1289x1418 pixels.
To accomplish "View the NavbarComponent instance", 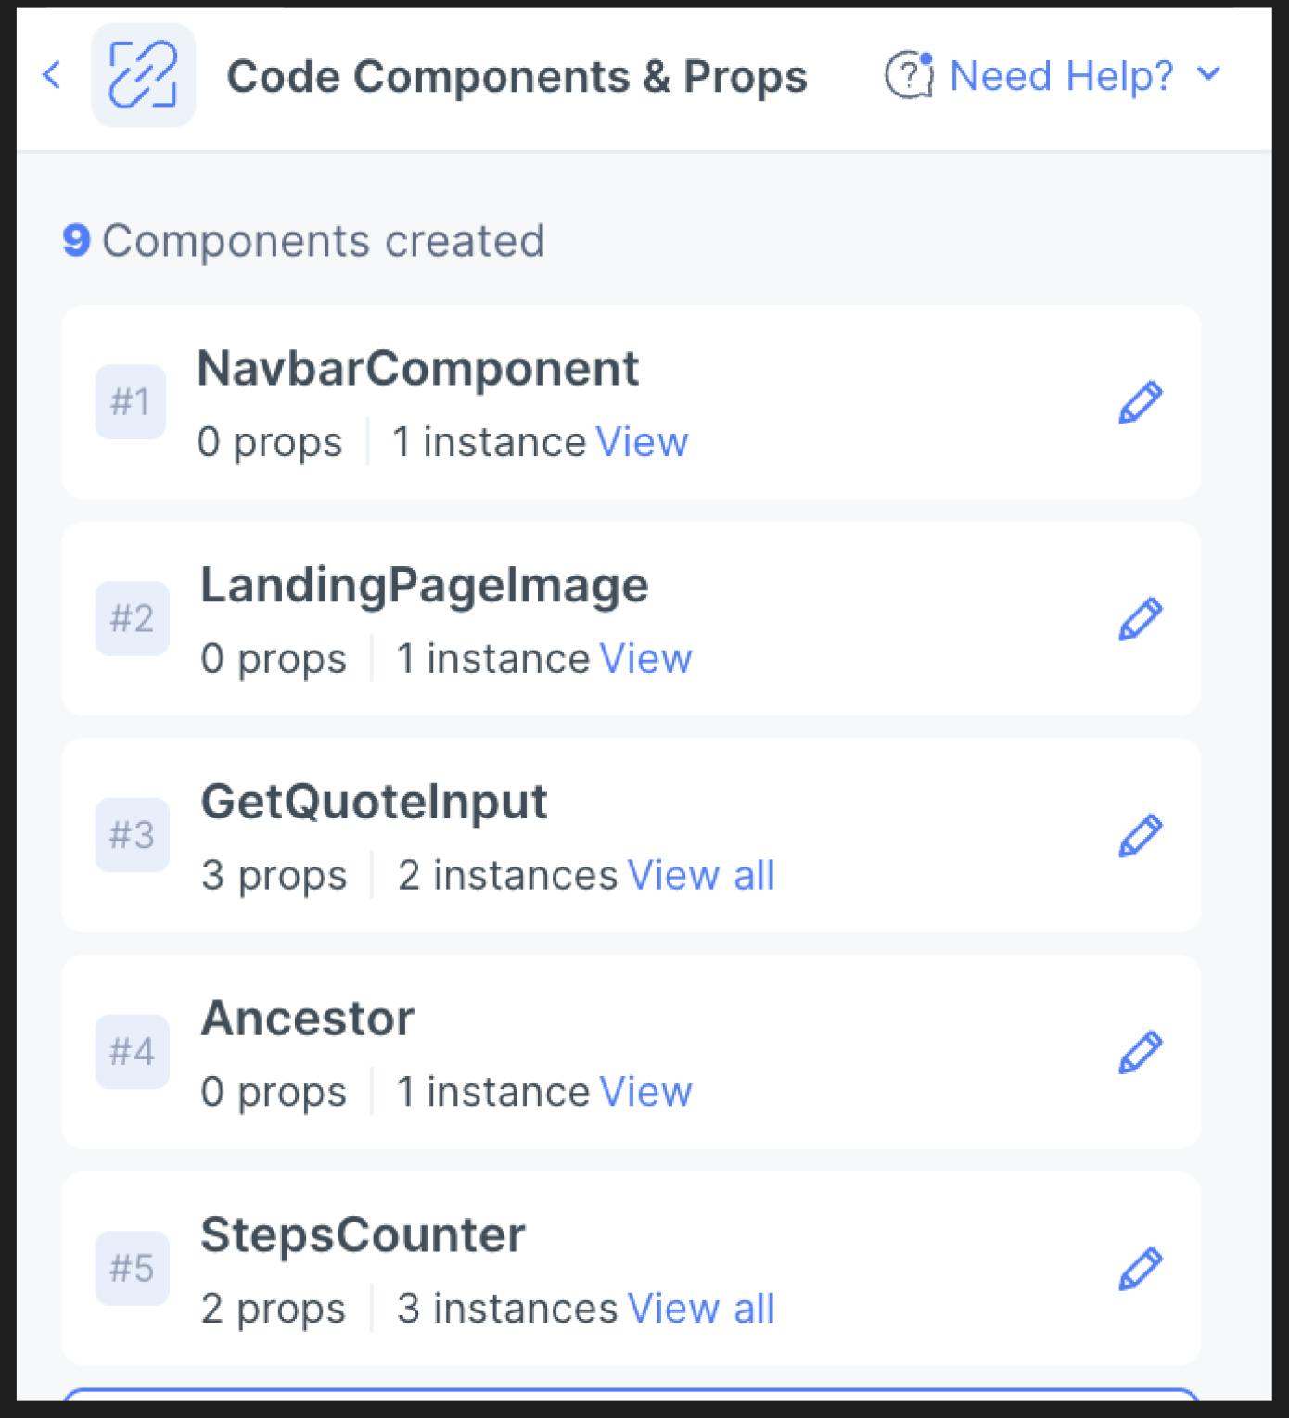I will 643,442.
